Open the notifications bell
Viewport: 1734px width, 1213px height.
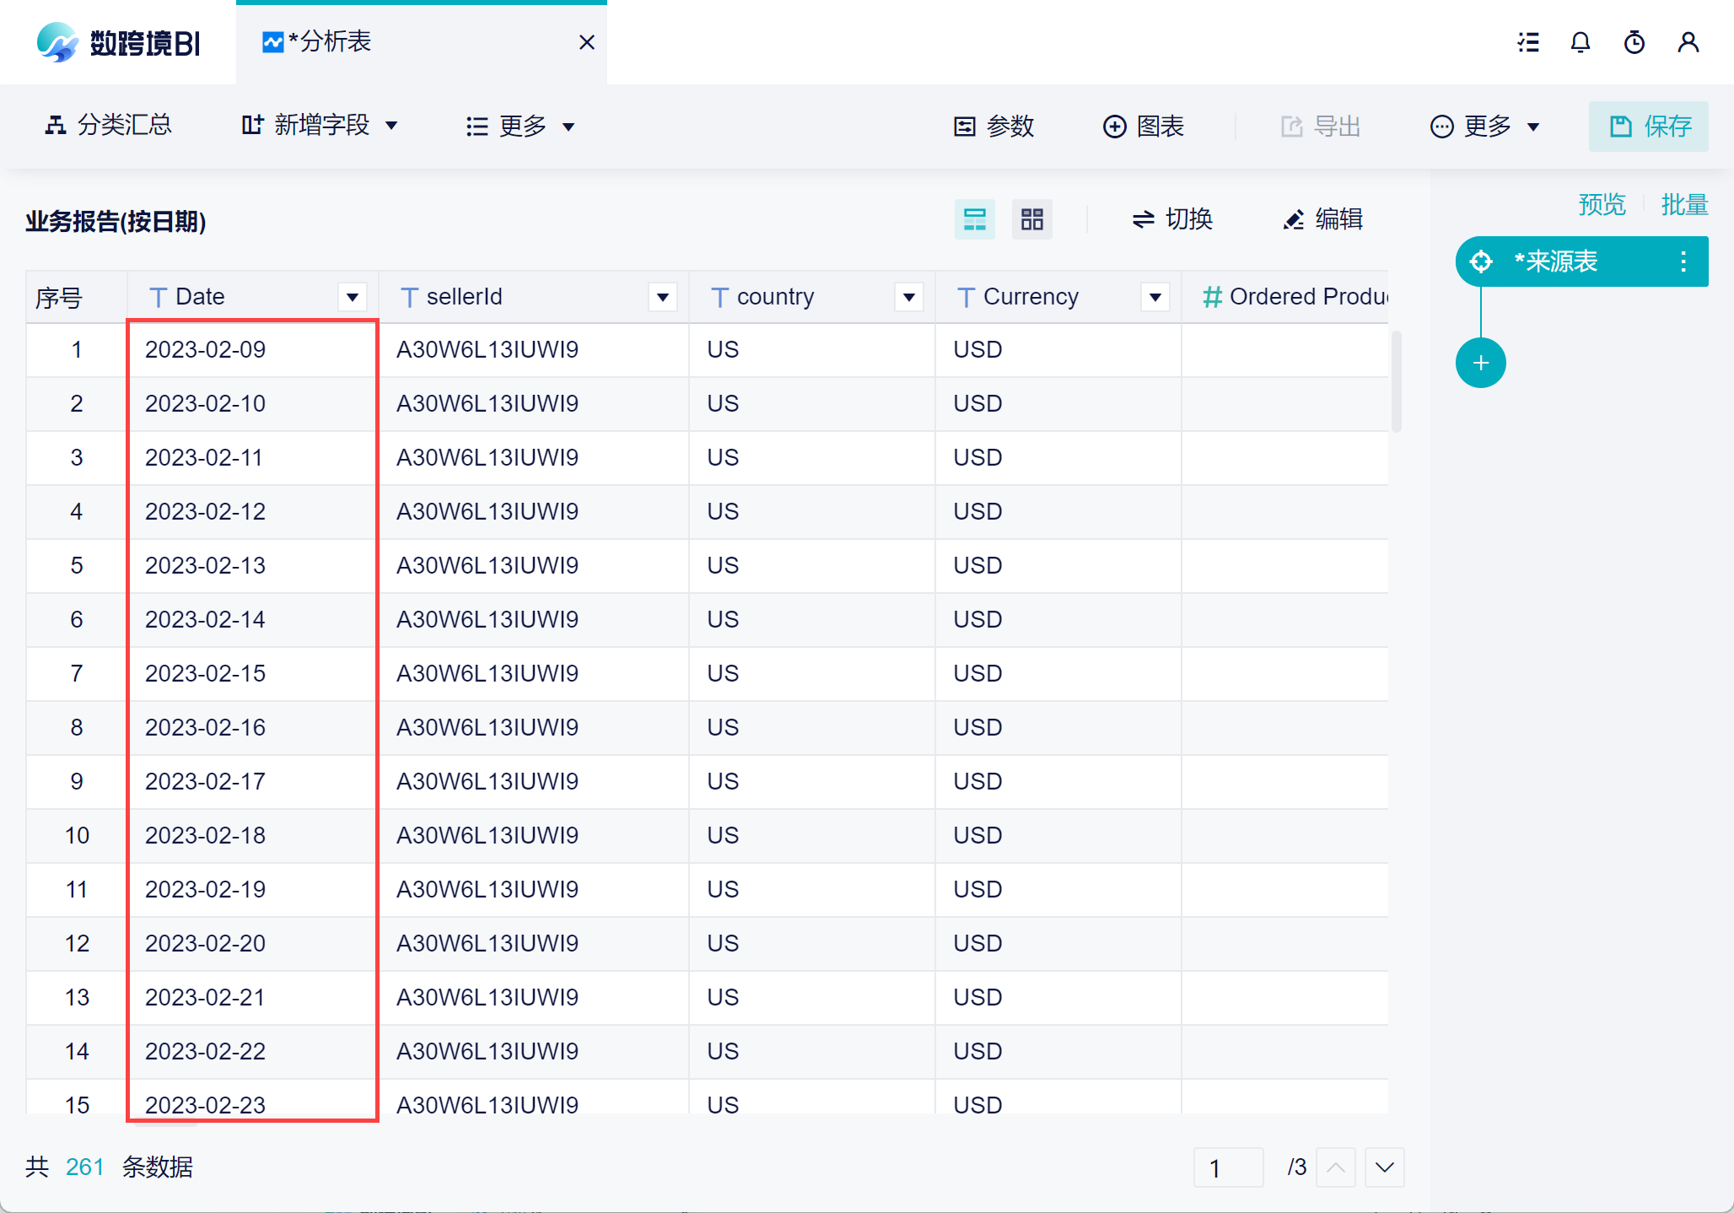(x=1581, y=42)
